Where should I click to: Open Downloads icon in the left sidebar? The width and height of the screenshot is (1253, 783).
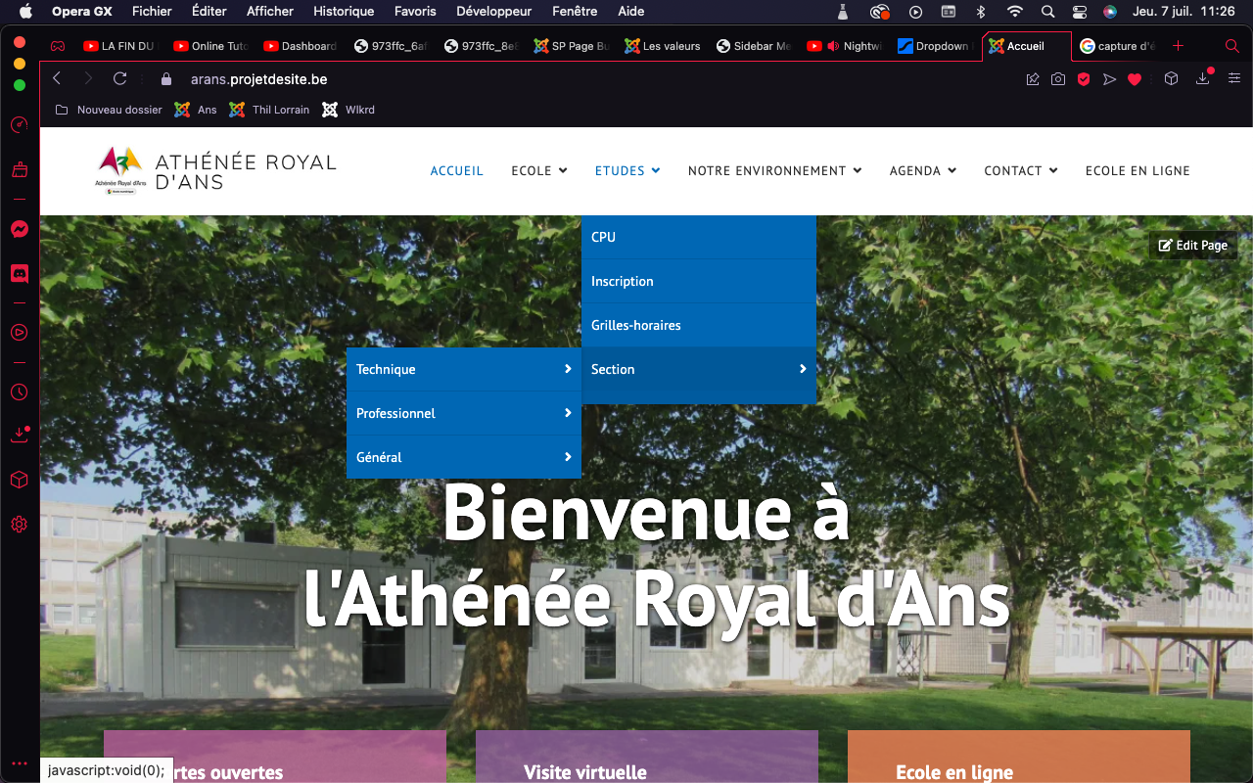tap(20, 435)
